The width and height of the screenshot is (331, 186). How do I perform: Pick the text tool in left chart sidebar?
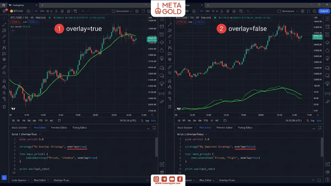pyautogui.click(x=4, y=42)
